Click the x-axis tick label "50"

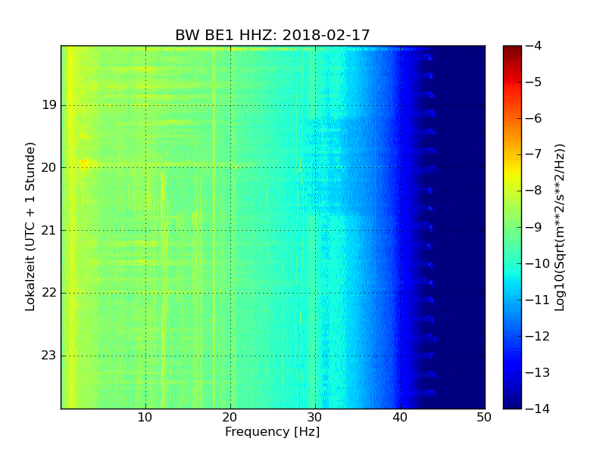click(x=484, y=418)
